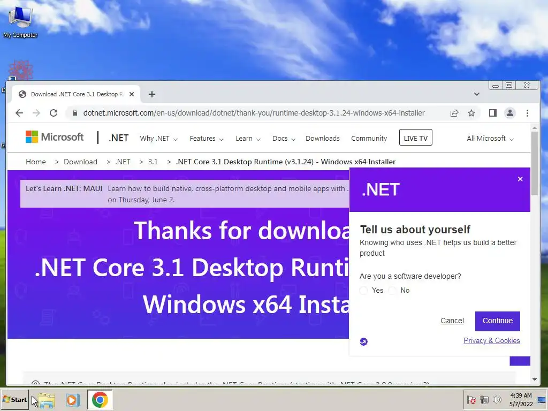548x411 pixels.
Task: Open the Privacy & Cookies link
Action: (492, 340)
